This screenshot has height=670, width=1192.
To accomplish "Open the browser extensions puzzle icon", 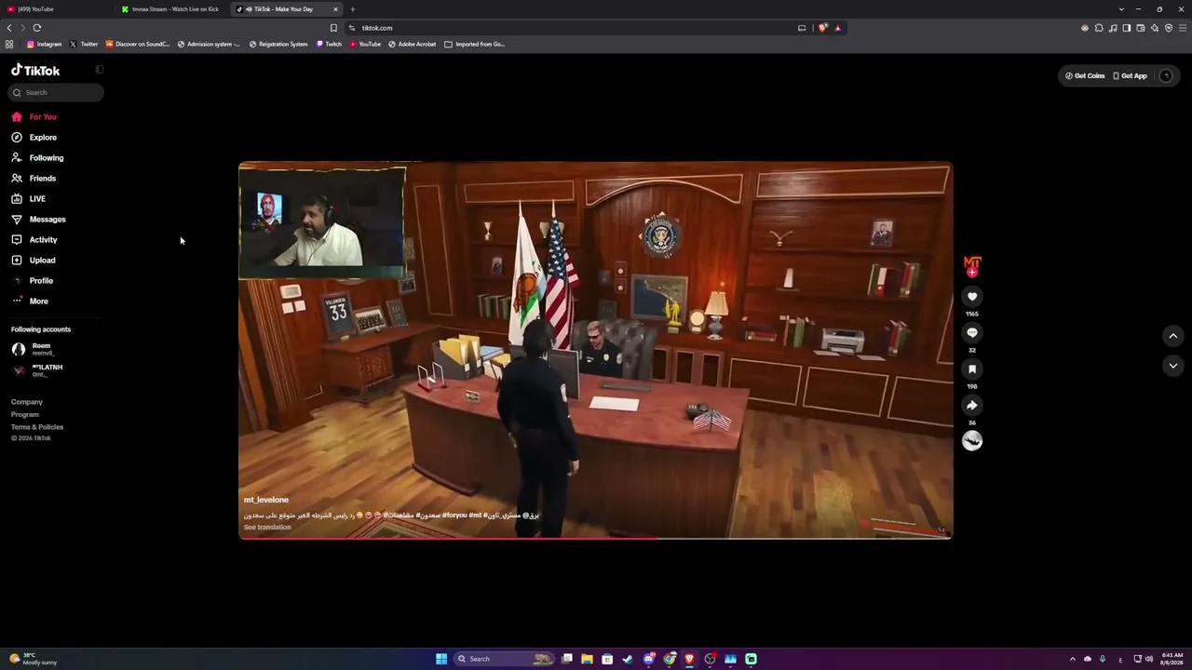I will tap(1099, 28).
